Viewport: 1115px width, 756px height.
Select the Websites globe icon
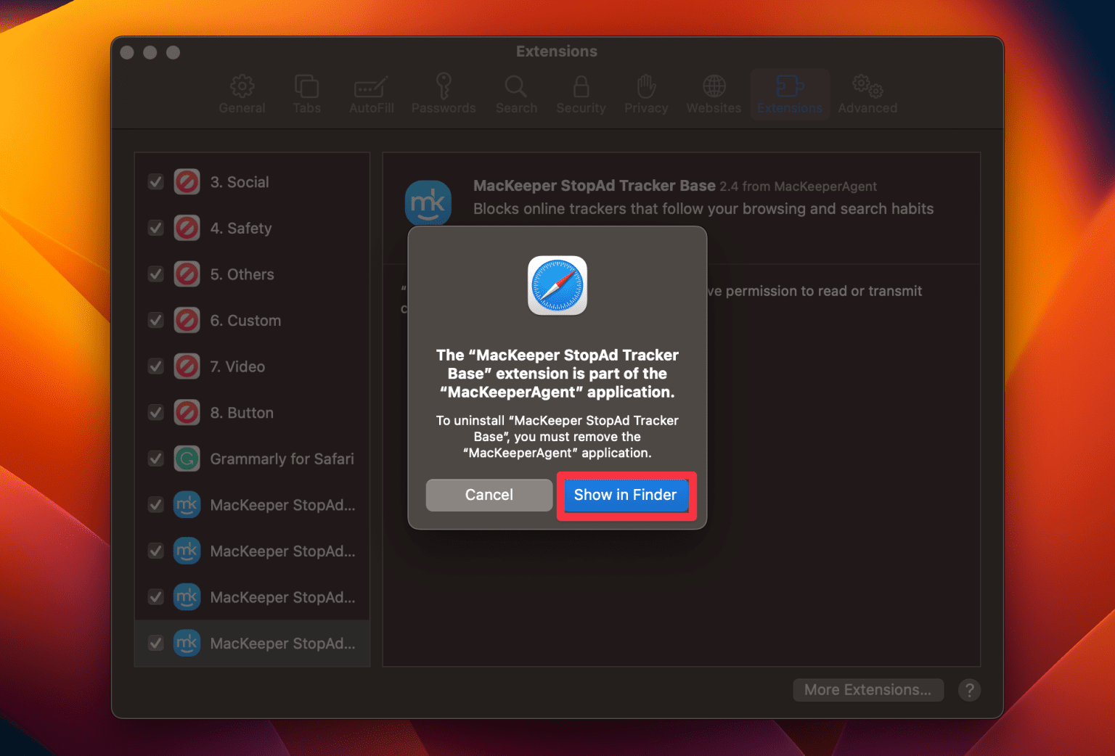pos(714,87)
